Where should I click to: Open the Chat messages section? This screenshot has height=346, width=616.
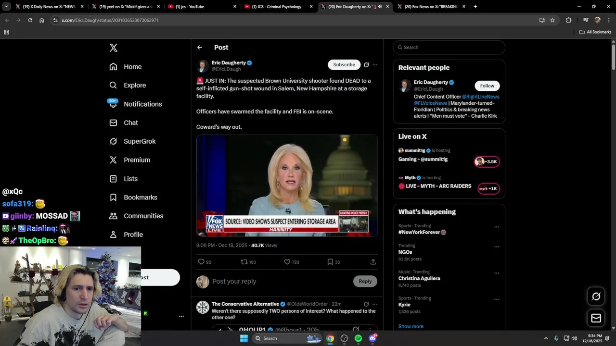coord(124,123)
